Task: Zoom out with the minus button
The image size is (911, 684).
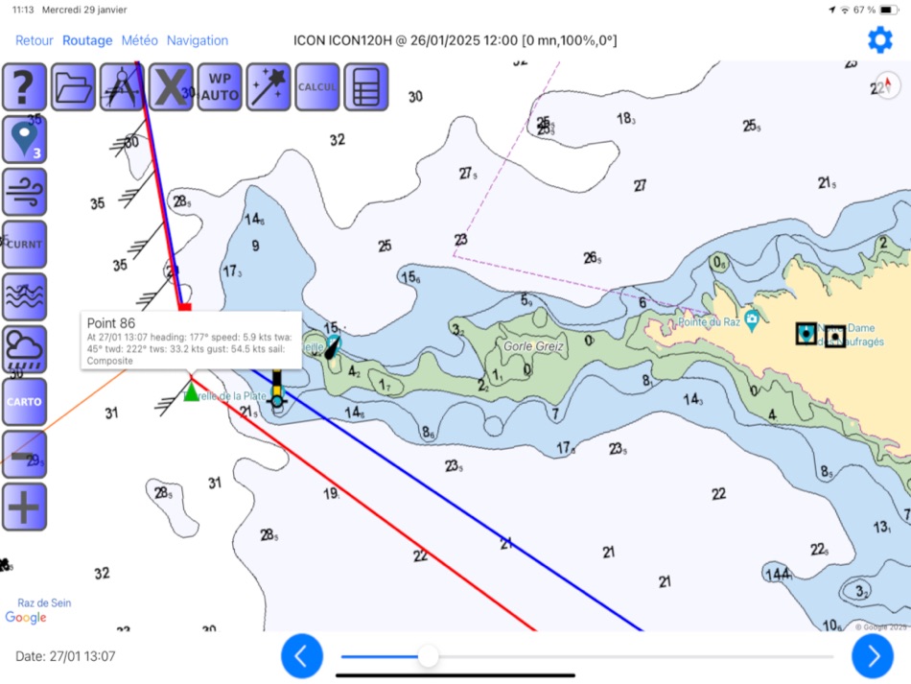Action: pos(24,455)
